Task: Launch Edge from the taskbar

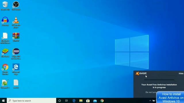Action: click(74, 100)
